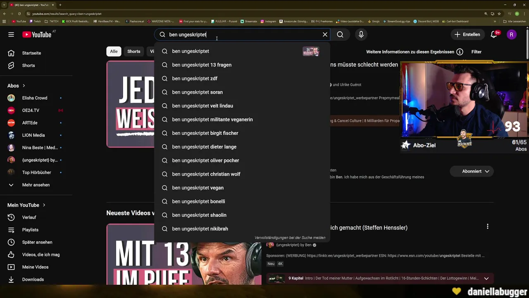The image size is (529, 298).
Task: Choose suggestion 'ben ungeskriptet shaolin'
Action: (x=242, y=215)
